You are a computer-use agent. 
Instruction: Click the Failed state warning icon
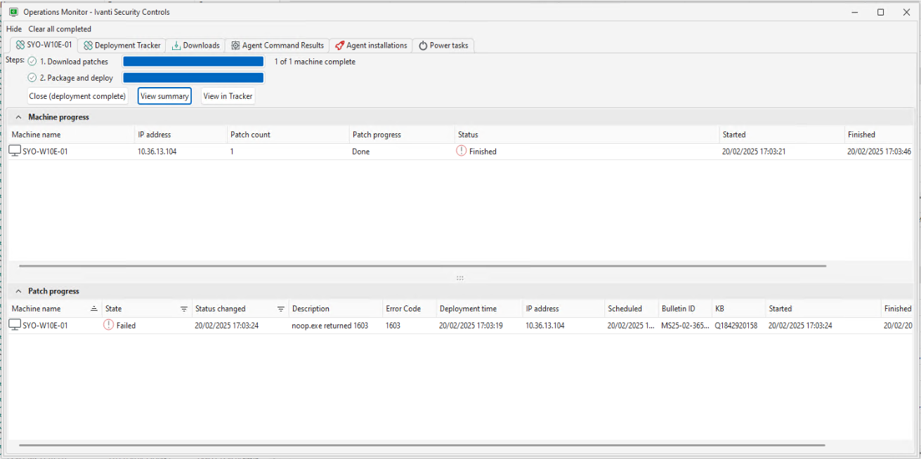pyautogui.click(x=108, y=325)
